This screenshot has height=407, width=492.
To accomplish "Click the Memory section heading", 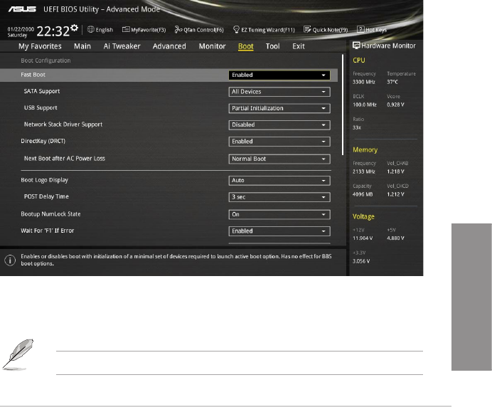I will pos(365,150).
